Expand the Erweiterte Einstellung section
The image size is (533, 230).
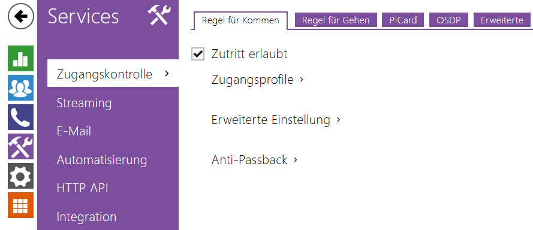click(x=276, y=120)
